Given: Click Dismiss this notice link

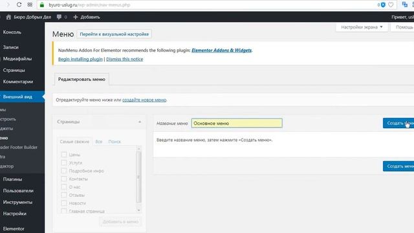Looking at the screenshot, I should (125, 59).
